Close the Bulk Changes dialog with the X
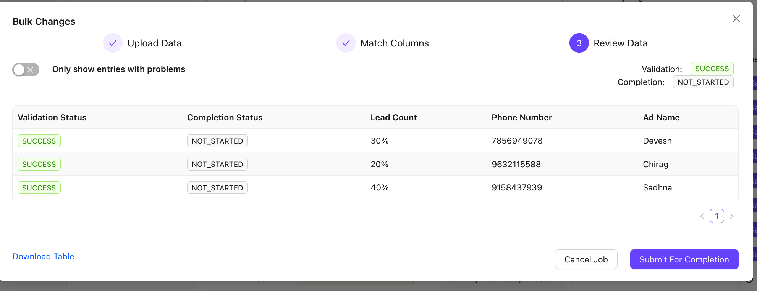Image resolution: width=757 pixels, height=291 pixels. [x=736, y=19]
